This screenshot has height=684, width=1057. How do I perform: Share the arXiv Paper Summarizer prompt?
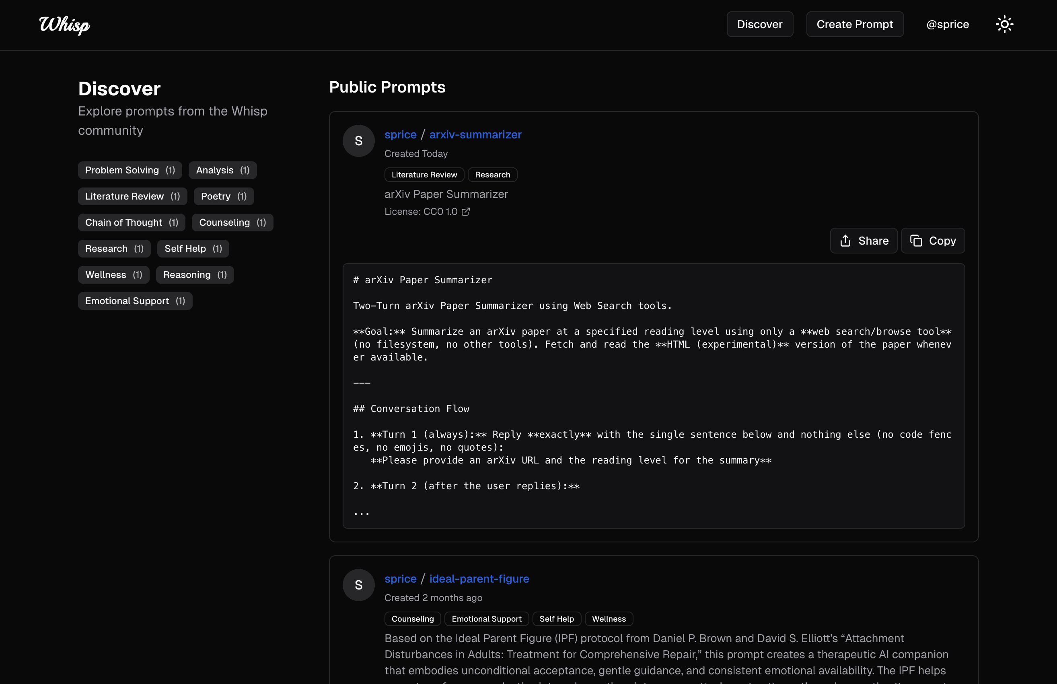tap(863, 240)
